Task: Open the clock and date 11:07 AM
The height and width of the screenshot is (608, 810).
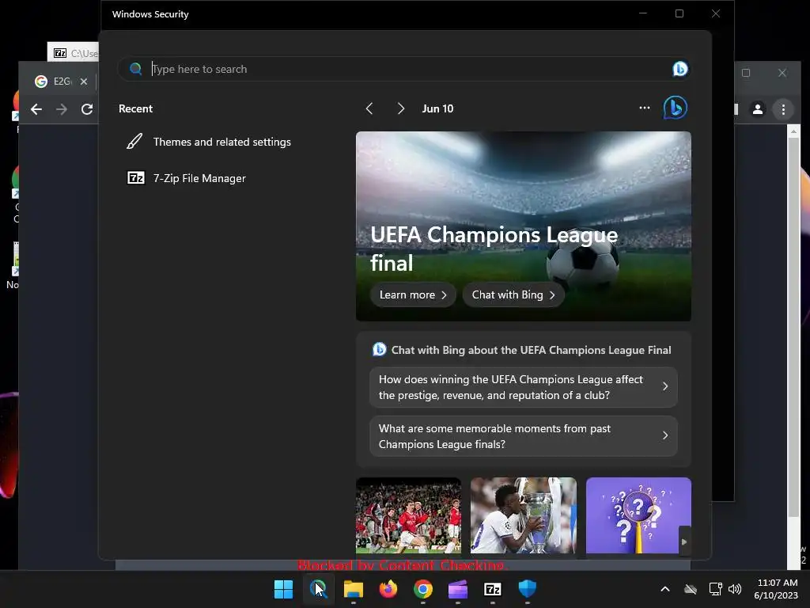Action: tap(776, 589)
